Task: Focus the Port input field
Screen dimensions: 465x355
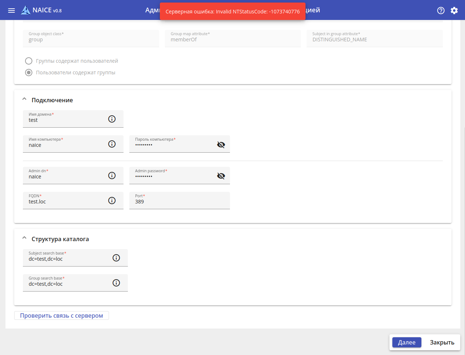Action: click(179, 202)
